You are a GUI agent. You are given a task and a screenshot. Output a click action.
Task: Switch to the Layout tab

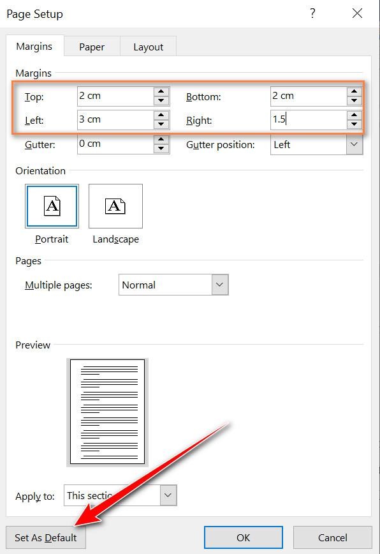pyautogui.click(x=148, y=47)
